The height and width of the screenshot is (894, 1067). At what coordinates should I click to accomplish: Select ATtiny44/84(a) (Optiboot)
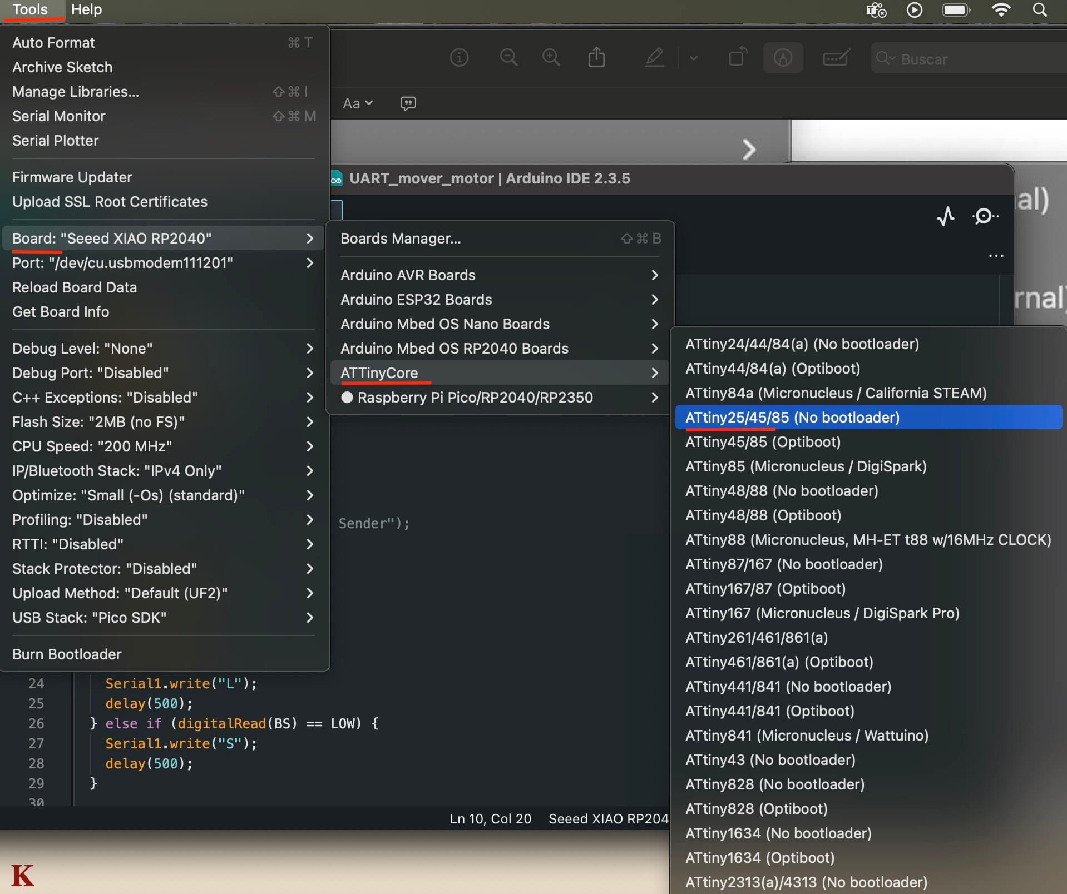point(868,369)
